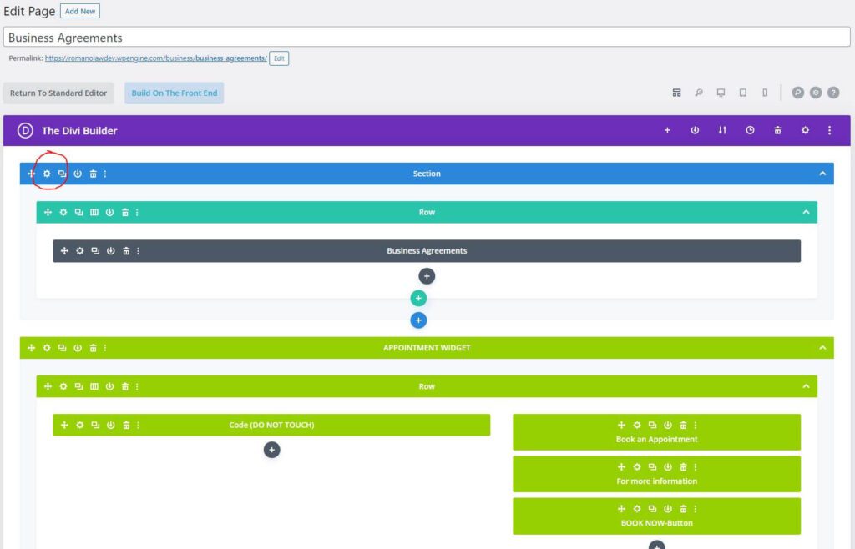Duplicate the APPOINTMENT WIDGET section
The image size is (855, 549).
62,348
